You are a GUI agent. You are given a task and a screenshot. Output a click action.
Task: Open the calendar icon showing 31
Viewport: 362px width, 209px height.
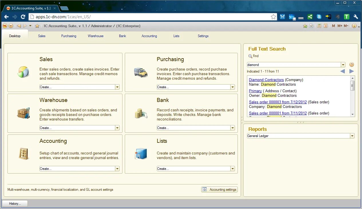(x=326, y=26)
